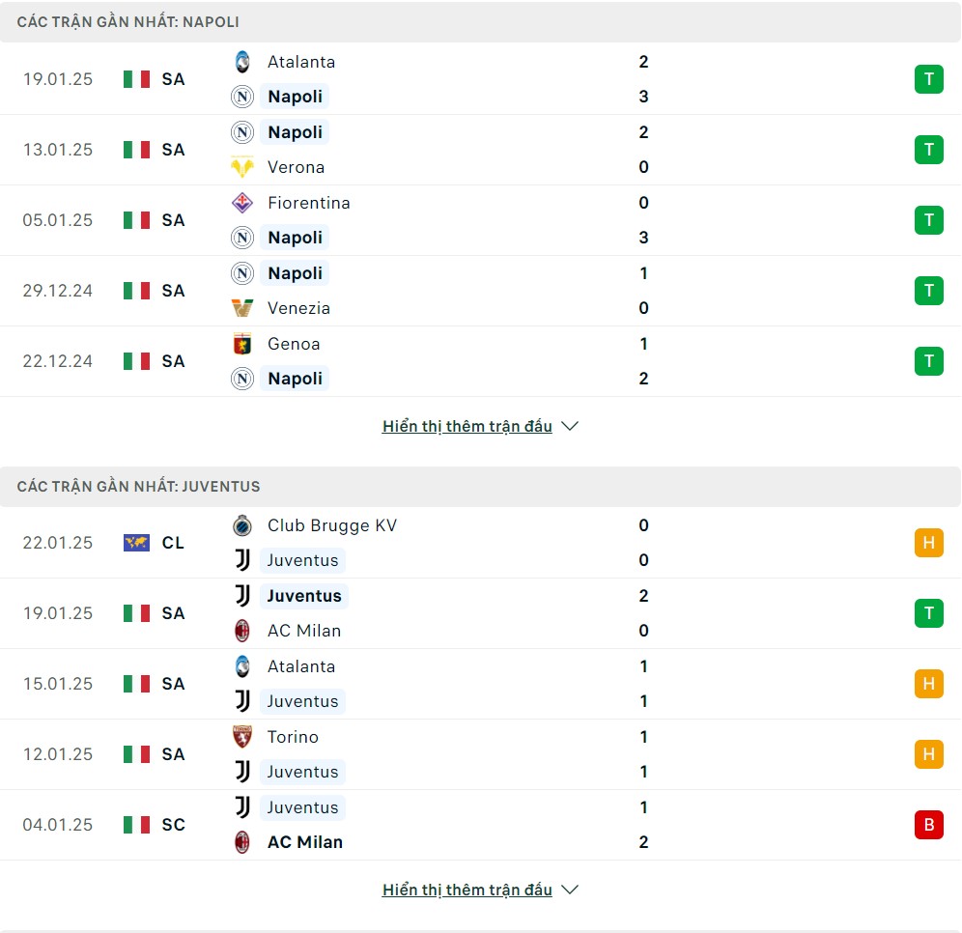Click the Club Brugge KV crest icon
The height and width of the screenshot is (933, 962).
click(242, 525)
